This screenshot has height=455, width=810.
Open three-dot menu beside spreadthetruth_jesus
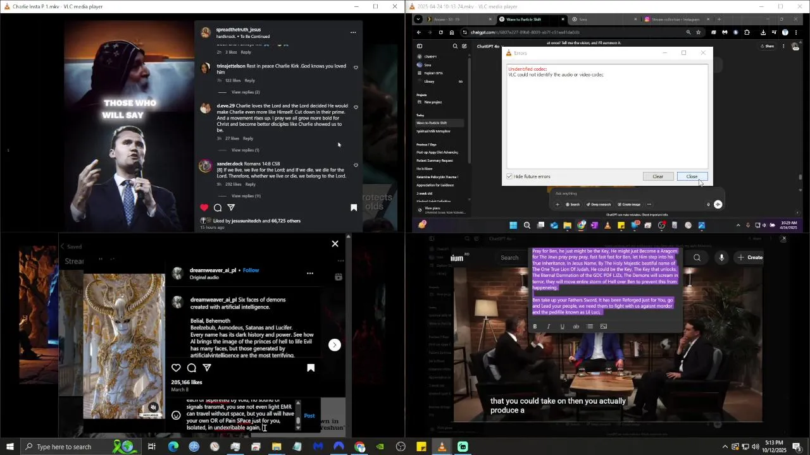click(353, 32)
